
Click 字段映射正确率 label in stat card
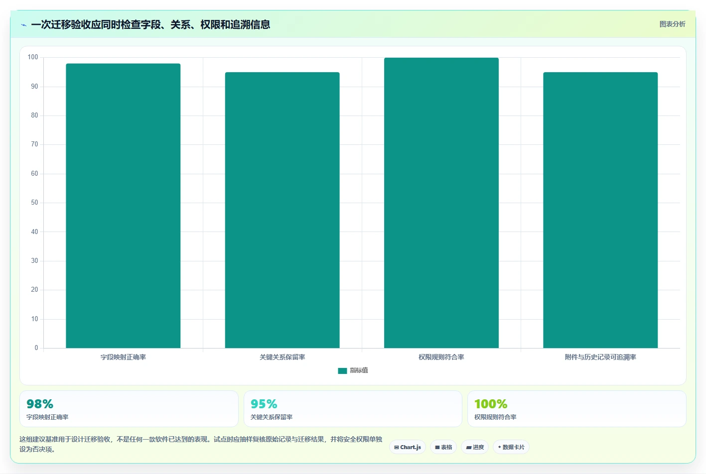point(47,417)
